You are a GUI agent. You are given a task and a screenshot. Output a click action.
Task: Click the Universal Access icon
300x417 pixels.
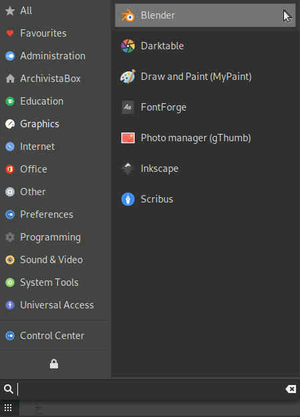(10, 305)
